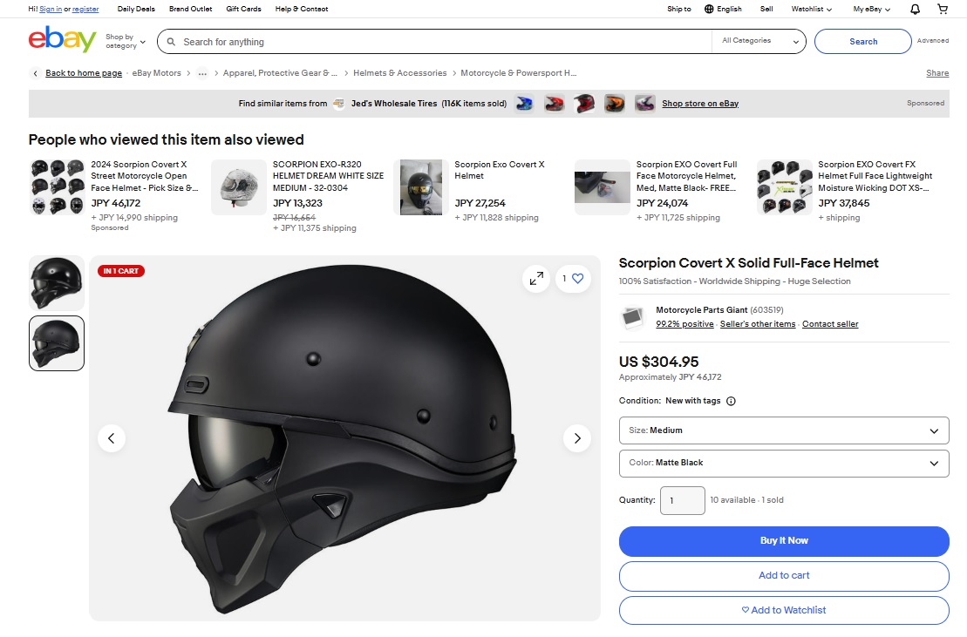Click Add to cart

[x=784, y=576]
